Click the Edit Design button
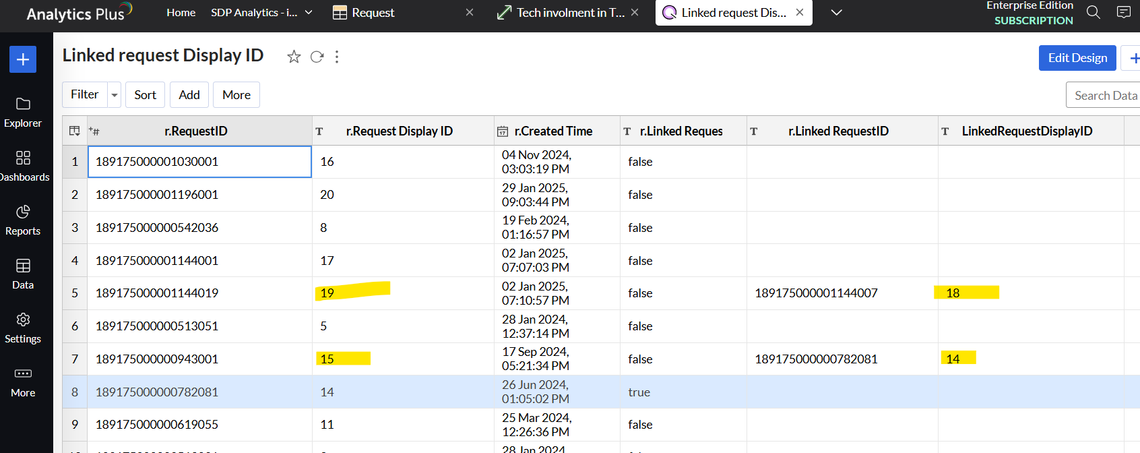 pyautogui.click(x=1077, y=58)
